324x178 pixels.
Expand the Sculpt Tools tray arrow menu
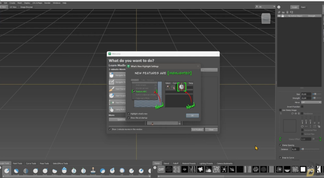click(0, 168)
